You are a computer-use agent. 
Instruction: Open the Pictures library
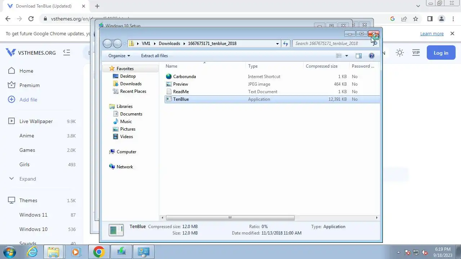pyautogui.click(x=128, y=129)
